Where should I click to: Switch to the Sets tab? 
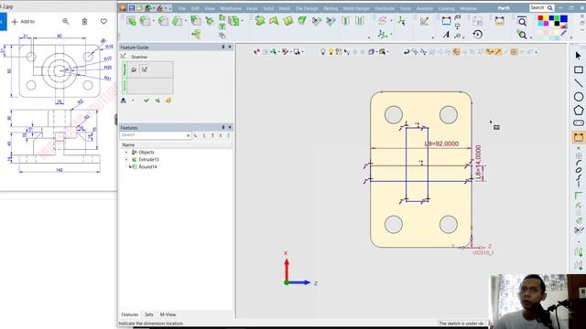pyautogui.click(x=148, y=314)
